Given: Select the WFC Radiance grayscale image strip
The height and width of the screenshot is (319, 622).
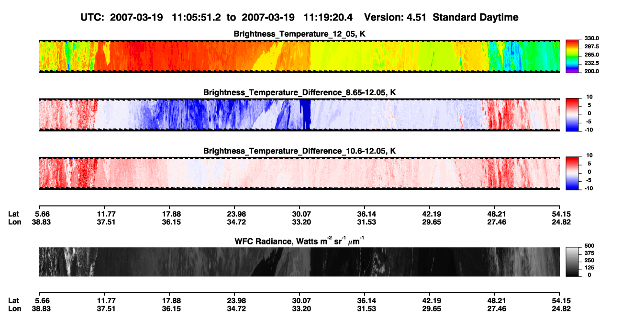Looking at the screenshot, I should [x=299, y=262].
